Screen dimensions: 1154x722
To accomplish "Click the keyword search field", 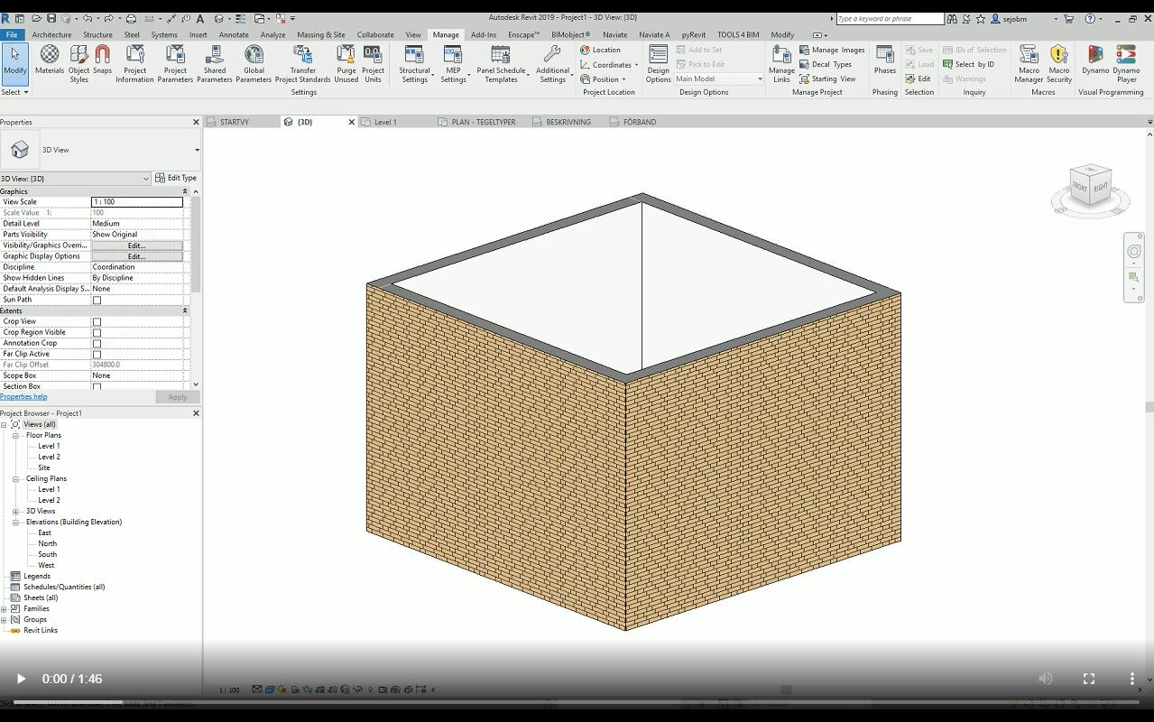I will (x=890, y=18).
